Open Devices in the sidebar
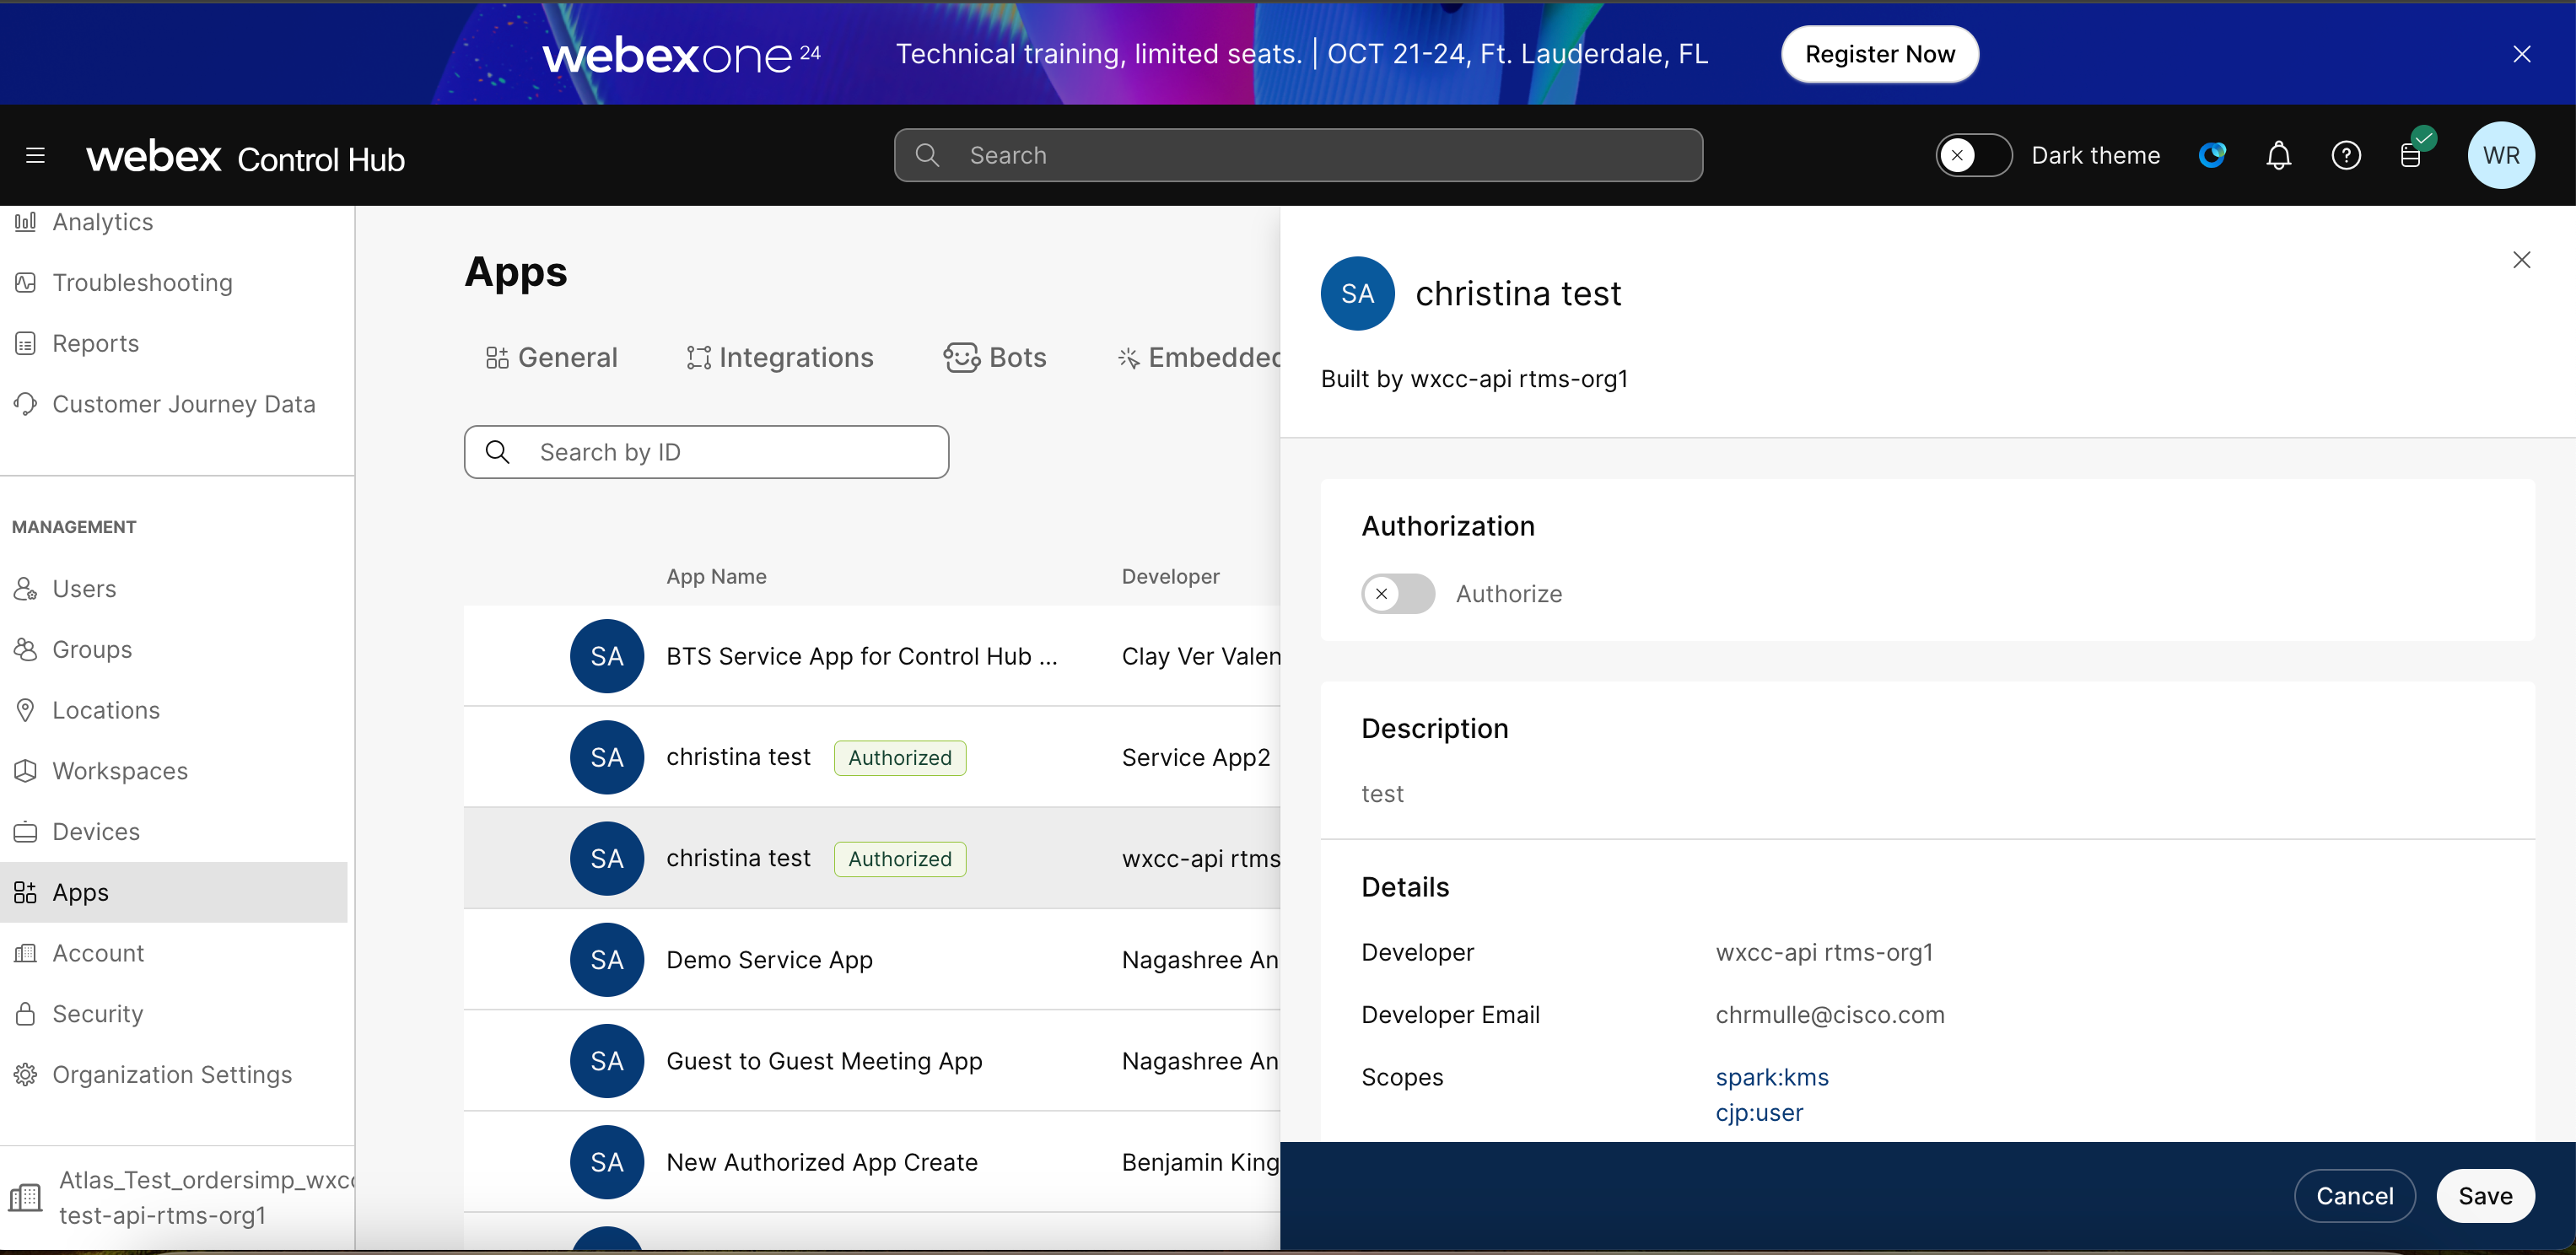This screenshot has width=2576, height=1255. (96, 832)
